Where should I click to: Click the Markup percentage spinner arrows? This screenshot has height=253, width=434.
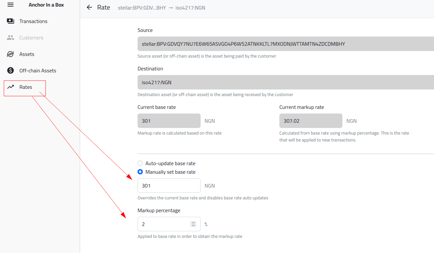[x=193, y=224]
